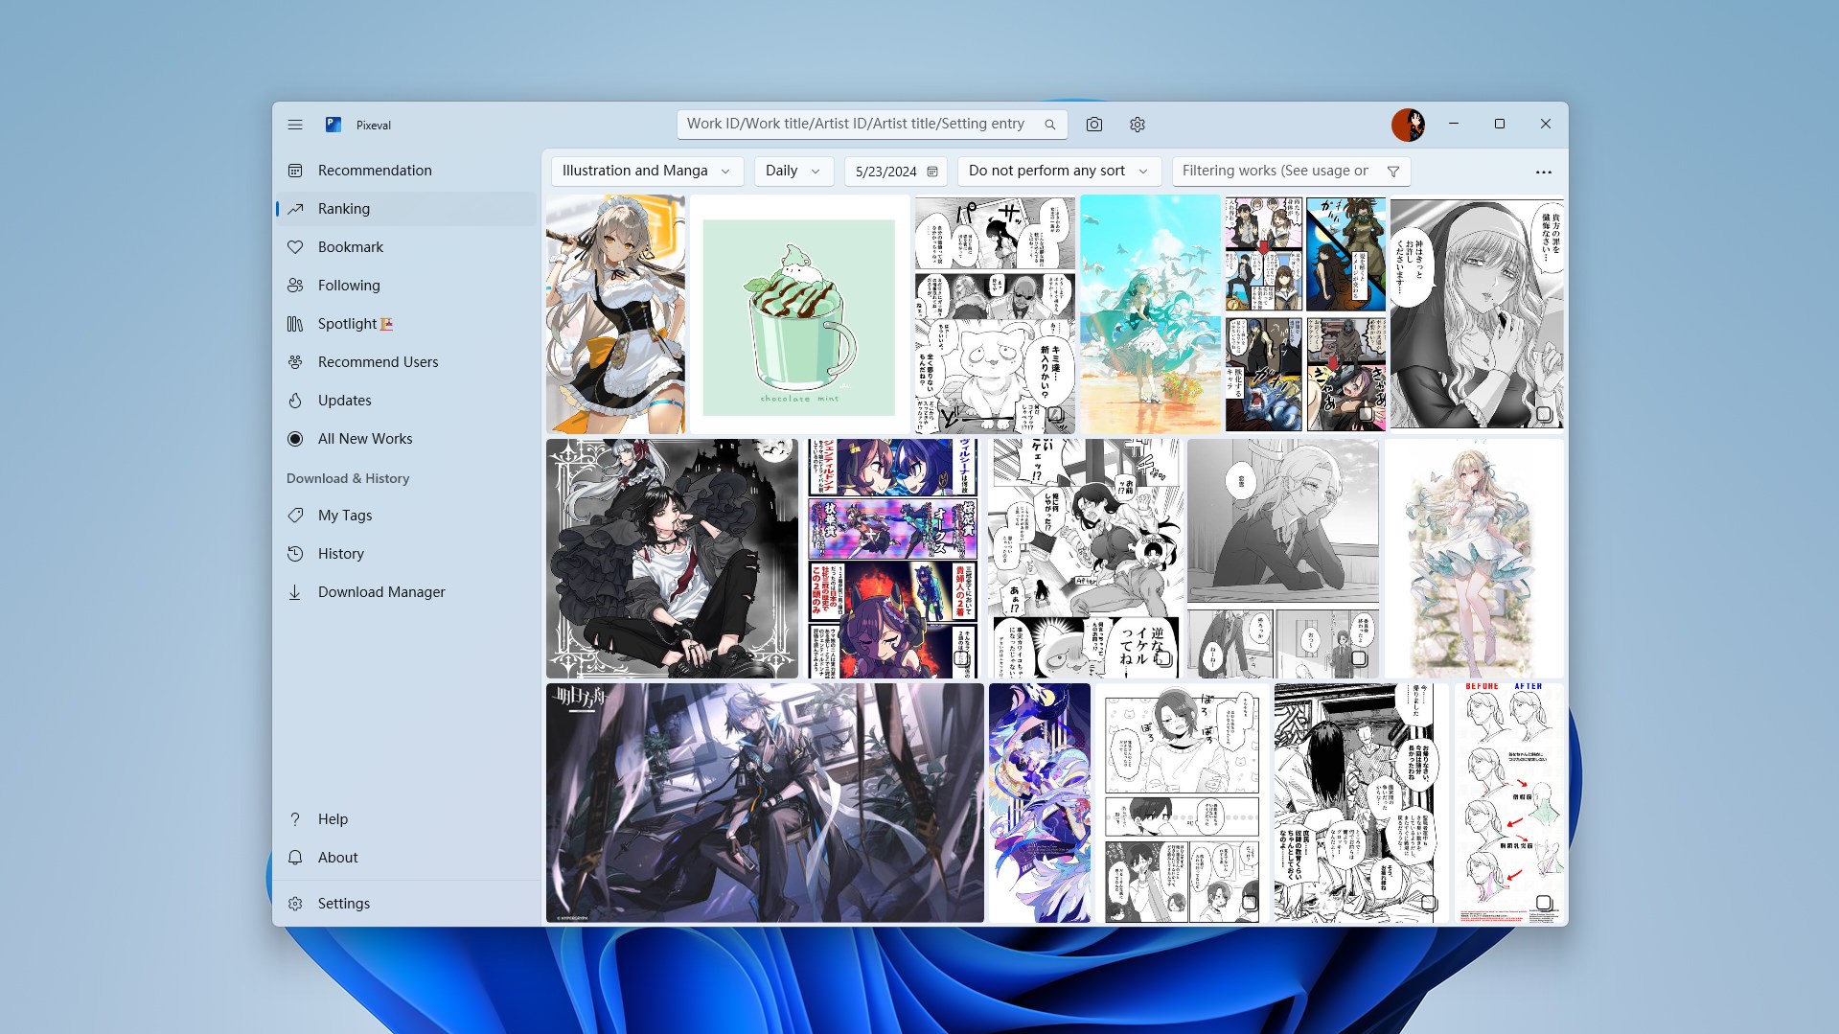
Task: Open more options via ellipsis icon
Action: pos(1543,172)
